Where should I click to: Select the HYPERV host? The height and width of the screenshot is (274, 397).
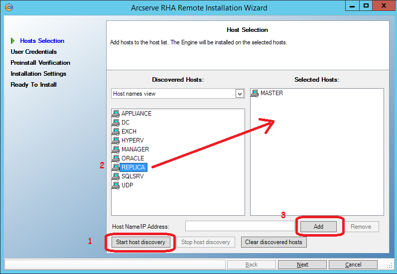click(132, 140)
